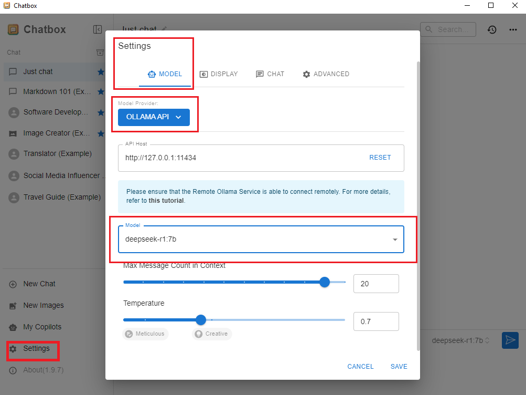Click the Temperature slider handle
The image size is (526, 395).
200,319
